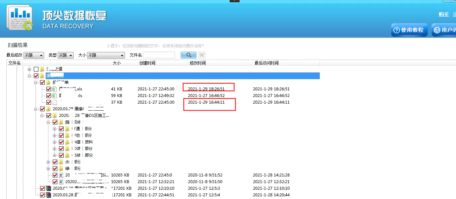Click the 购买 purchase link
456x199 pixels.
(x=444, y=14)
